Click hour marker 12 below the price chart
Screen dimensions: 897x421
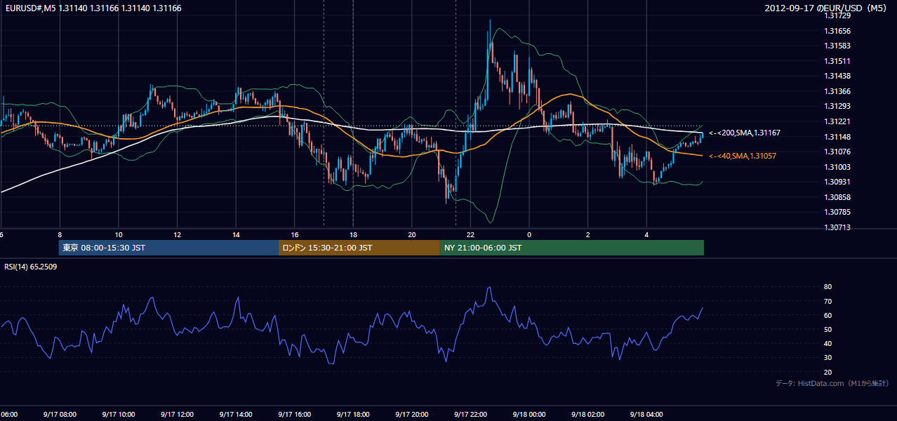(177, 234)
